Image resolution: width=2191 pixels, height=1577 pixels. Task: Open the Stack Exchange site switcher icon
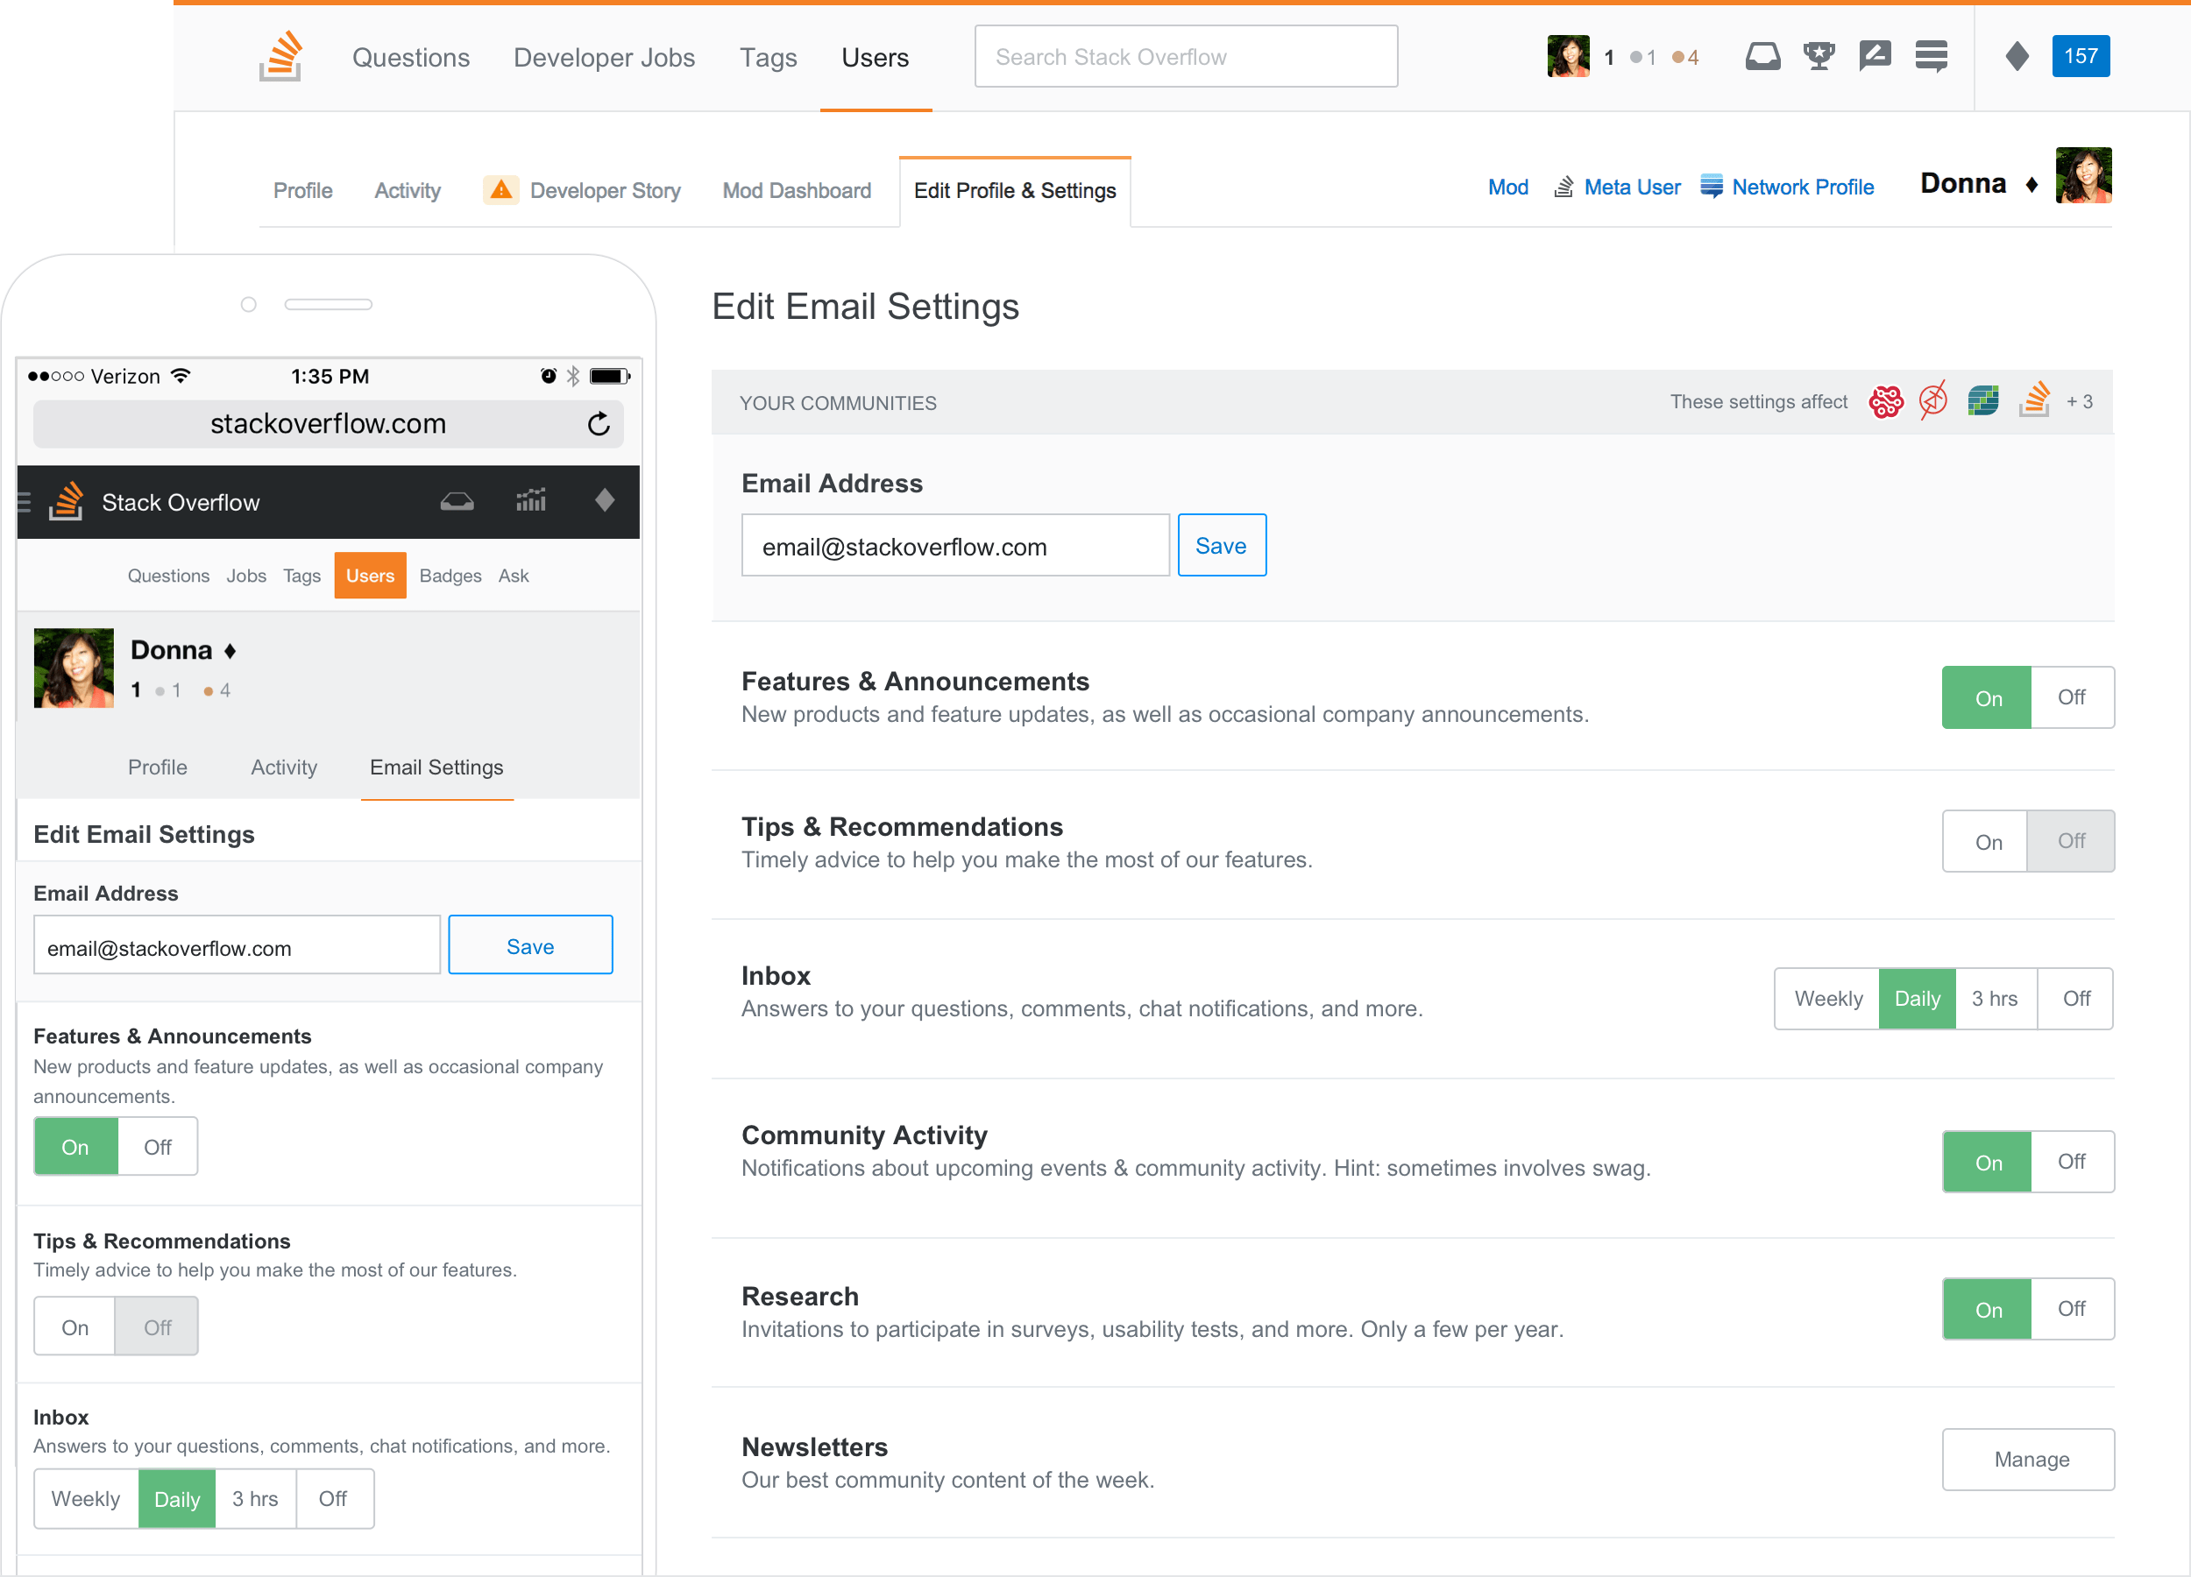pyautogui.click(x=1930, y=56)
